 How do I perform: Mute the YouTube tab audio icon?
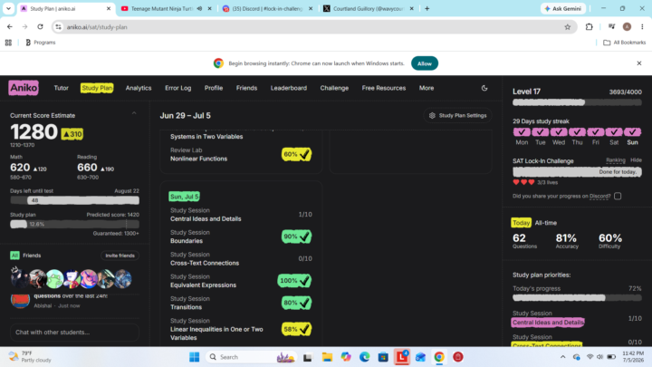tap(199, 8)
